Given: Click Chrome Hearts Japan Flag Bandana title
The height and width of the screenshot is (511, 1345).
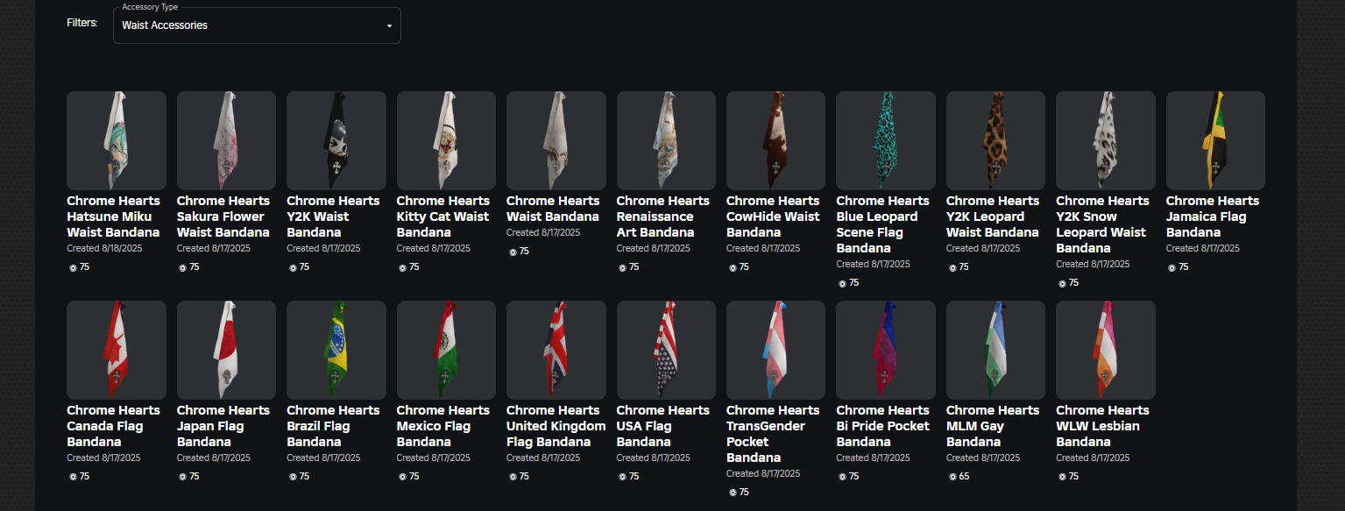Looking at the screenshot, I should click(x=223, y=426).
